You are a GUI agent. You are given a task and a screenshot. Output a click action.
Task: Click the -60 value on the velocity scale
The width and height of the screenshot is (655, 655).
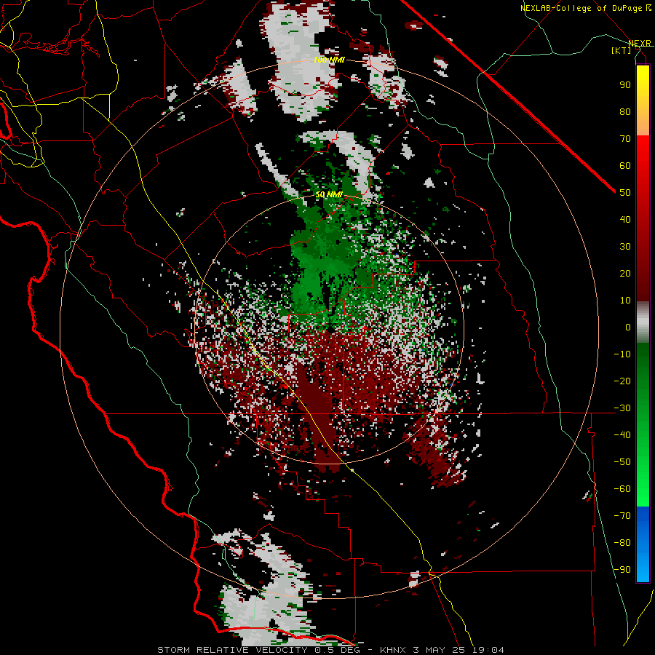tap(622, 489)
